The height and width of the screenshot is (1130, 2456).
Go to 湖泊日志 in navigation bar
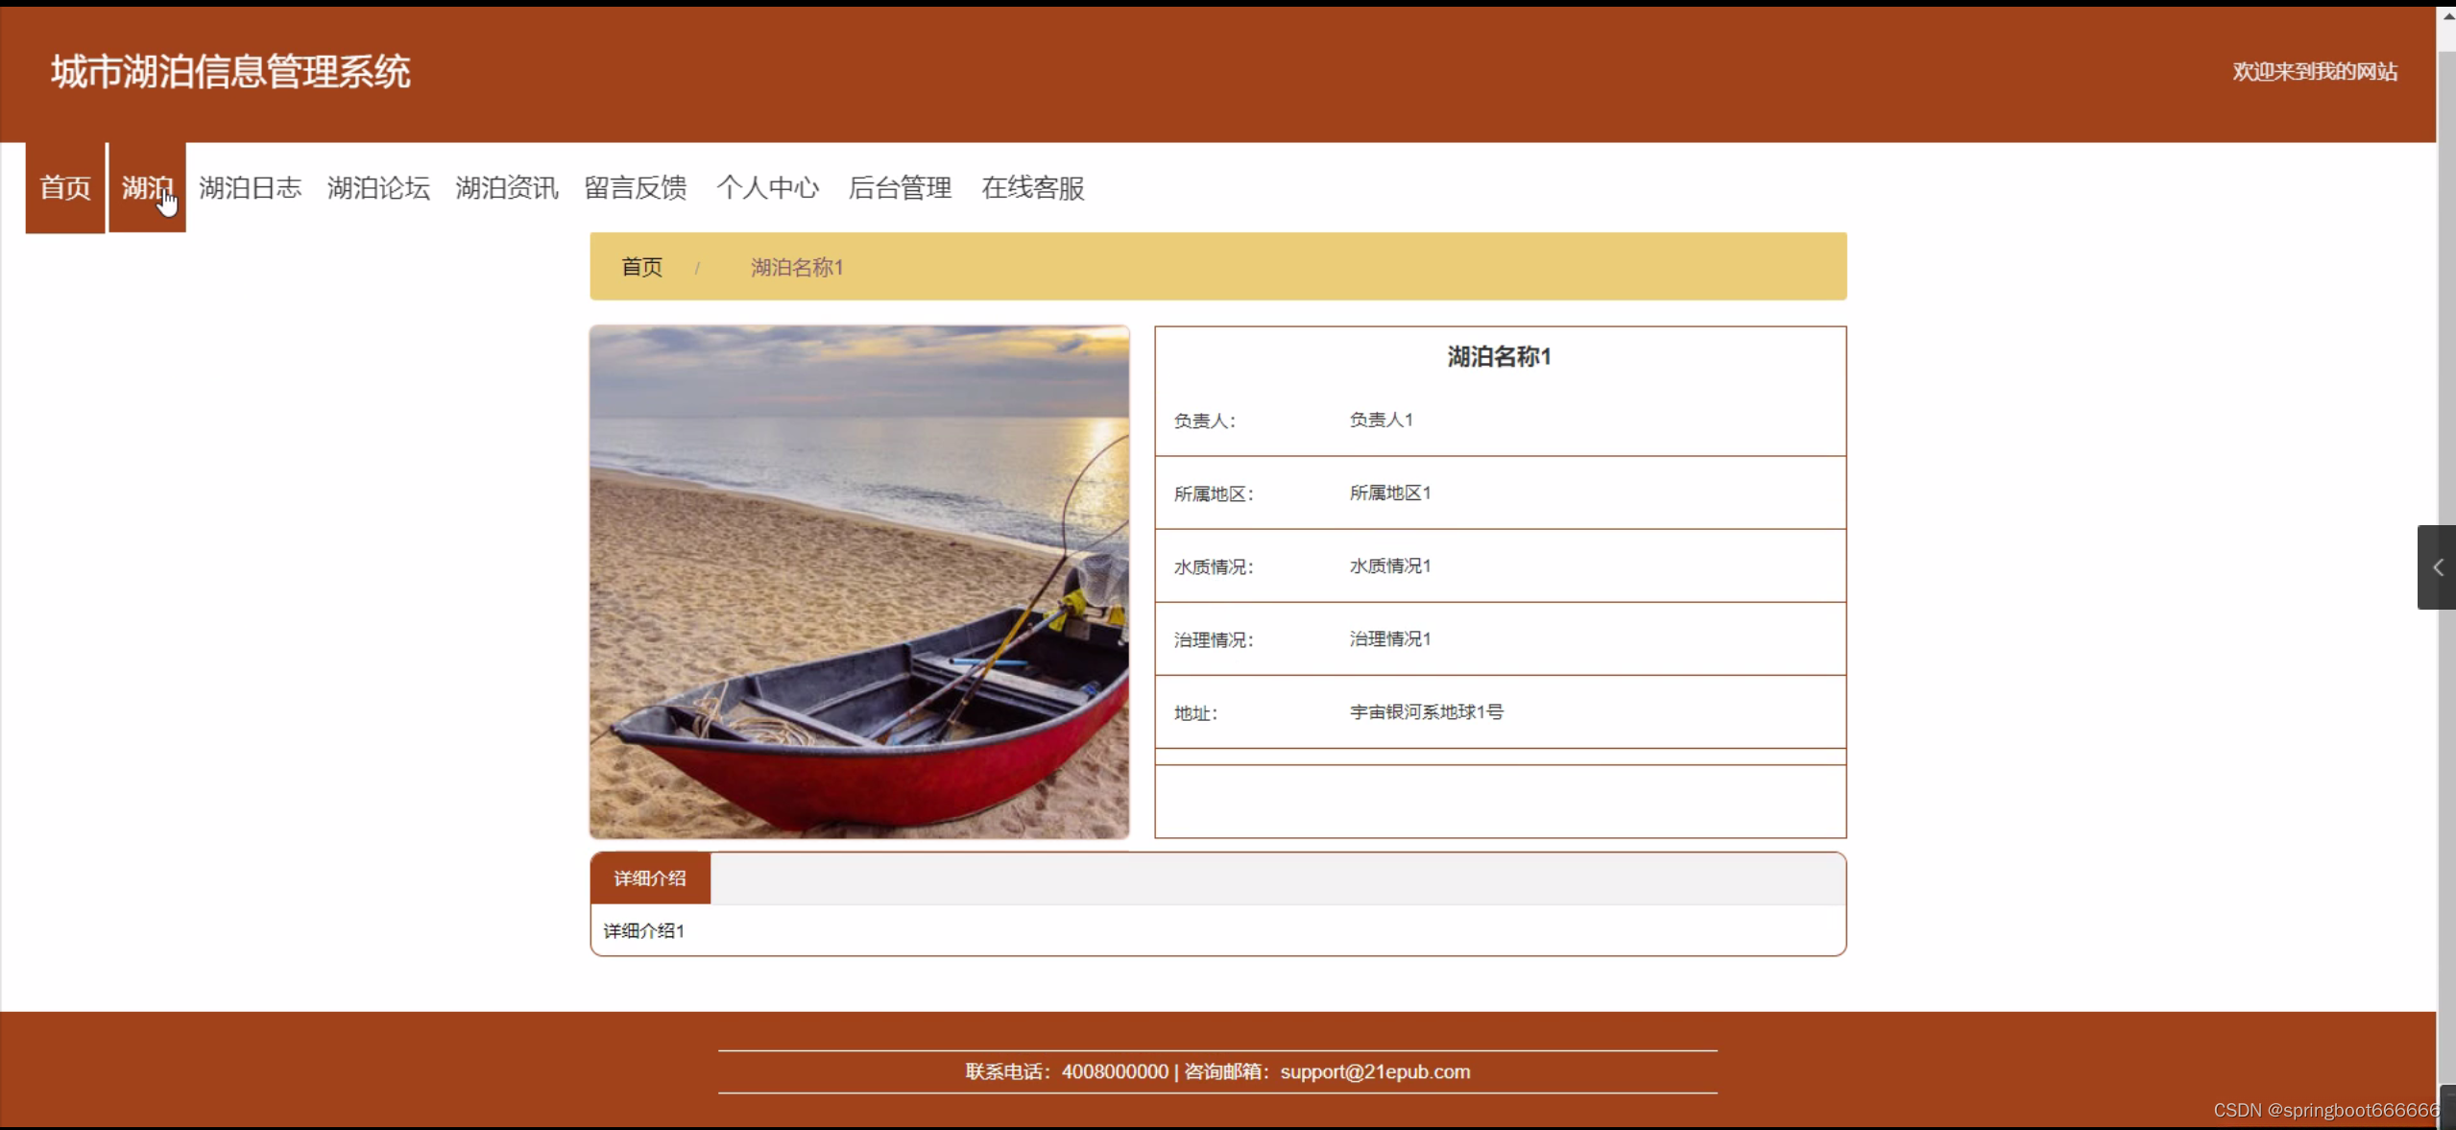click(x=250, y=187)
